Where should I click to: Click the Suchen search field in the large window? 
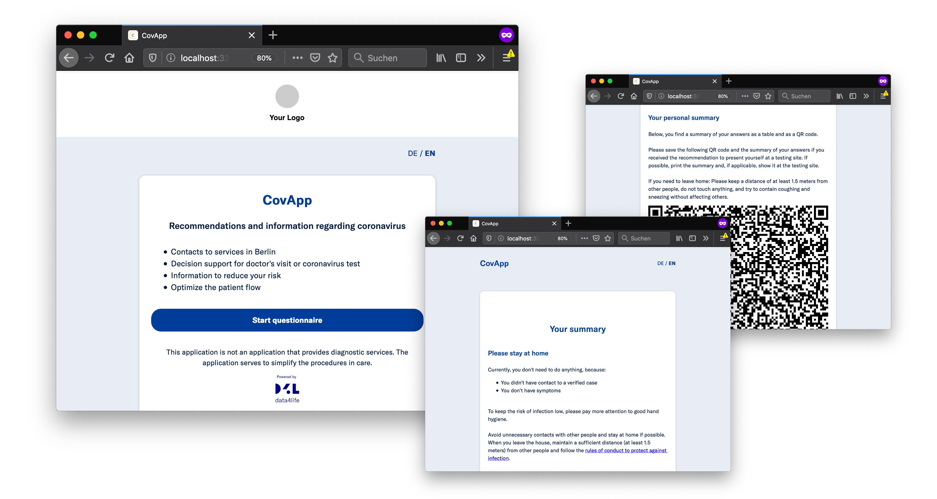click(388, 58)
